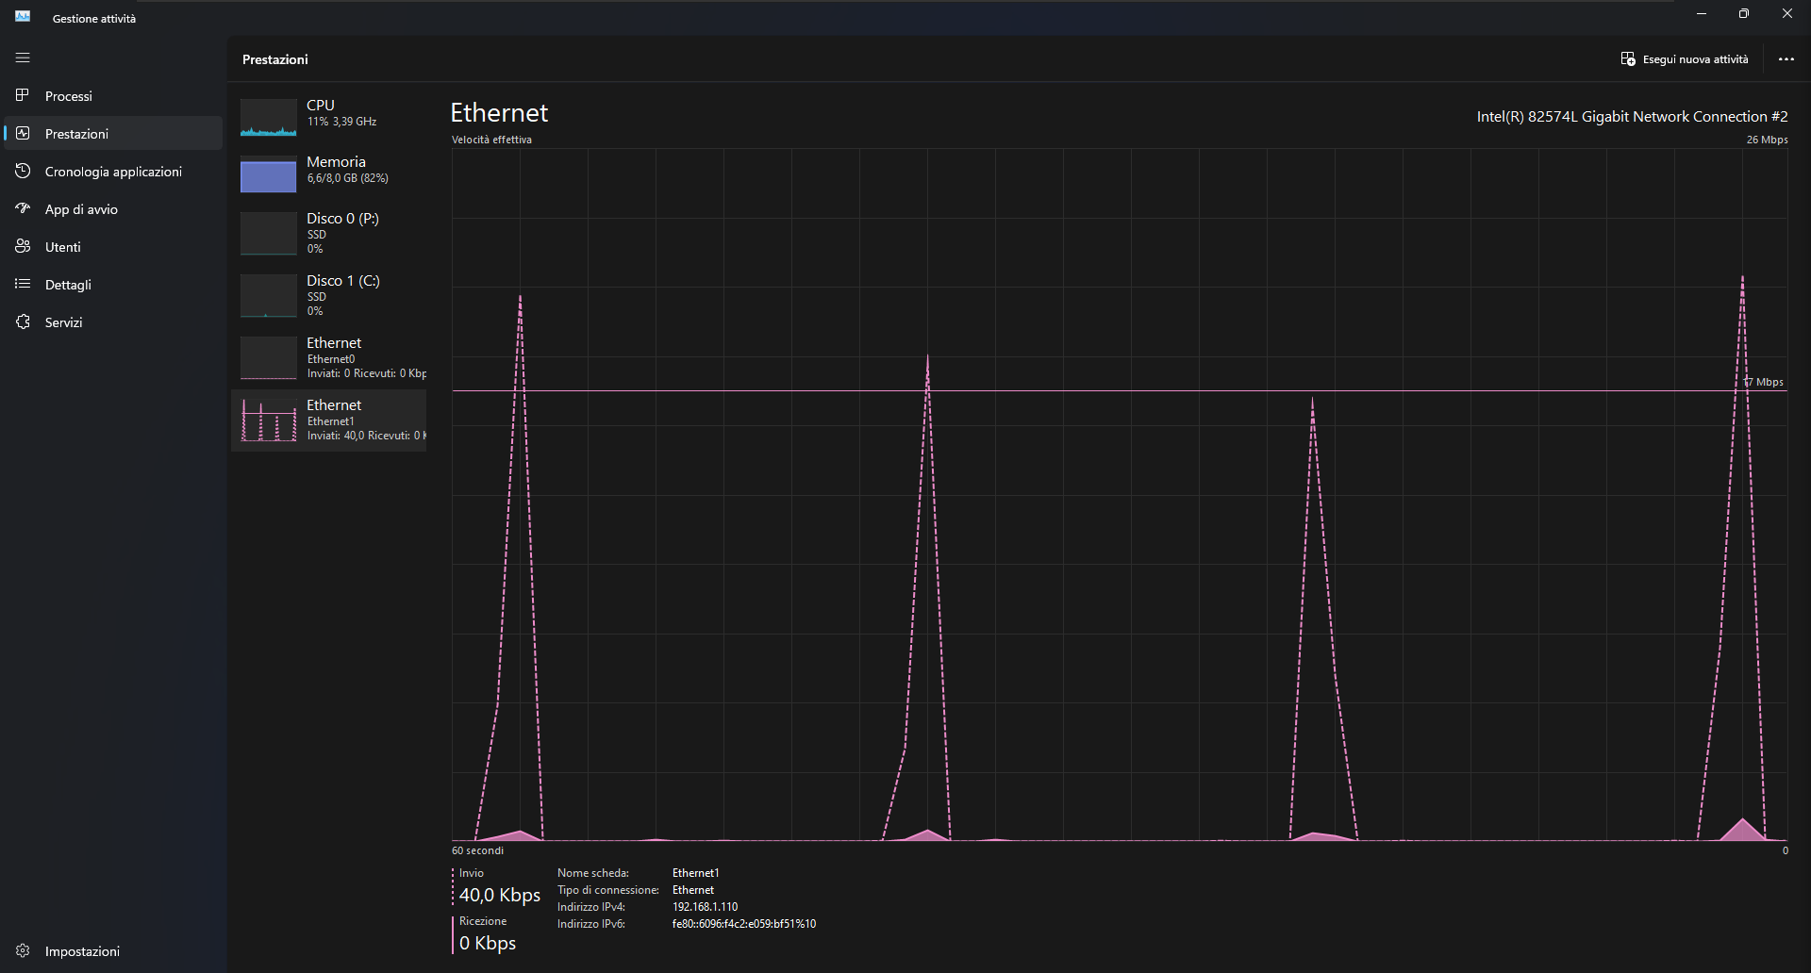Viewport: 1811px width, 973px height.
Task: Click the App di avvio icon
Action: click(23, 208)
